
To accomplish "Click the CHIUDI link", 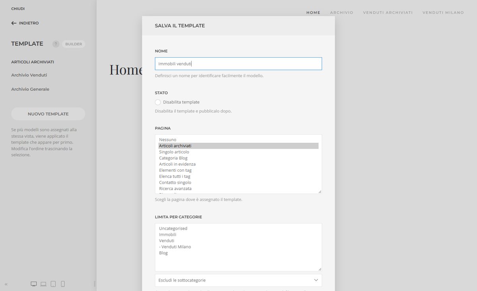I will point(18,9).
